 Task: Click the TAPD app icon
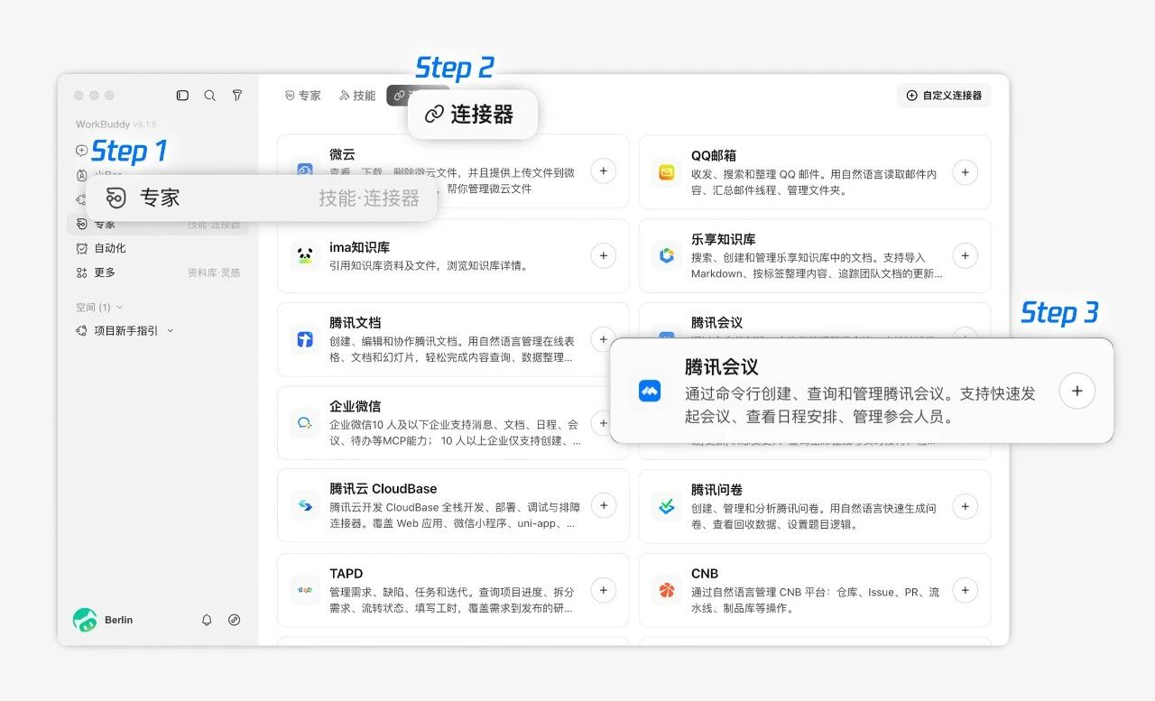point(305,590)
